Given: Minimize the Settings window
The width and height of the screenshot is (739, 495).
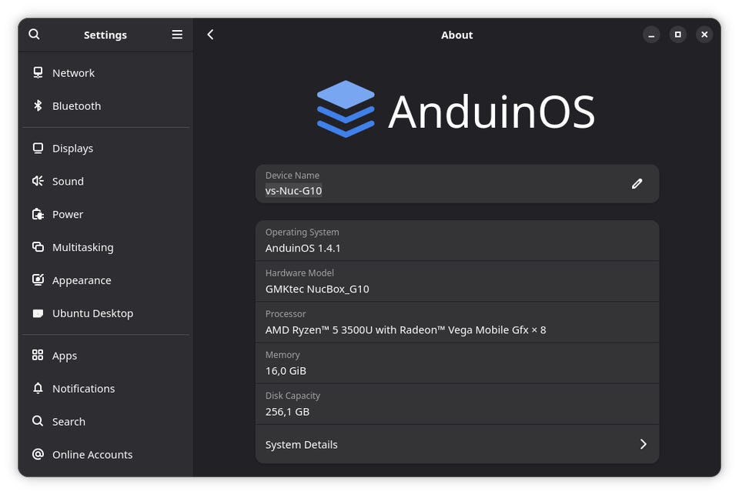Looking at the screenshot, I should tap(651, 35).
